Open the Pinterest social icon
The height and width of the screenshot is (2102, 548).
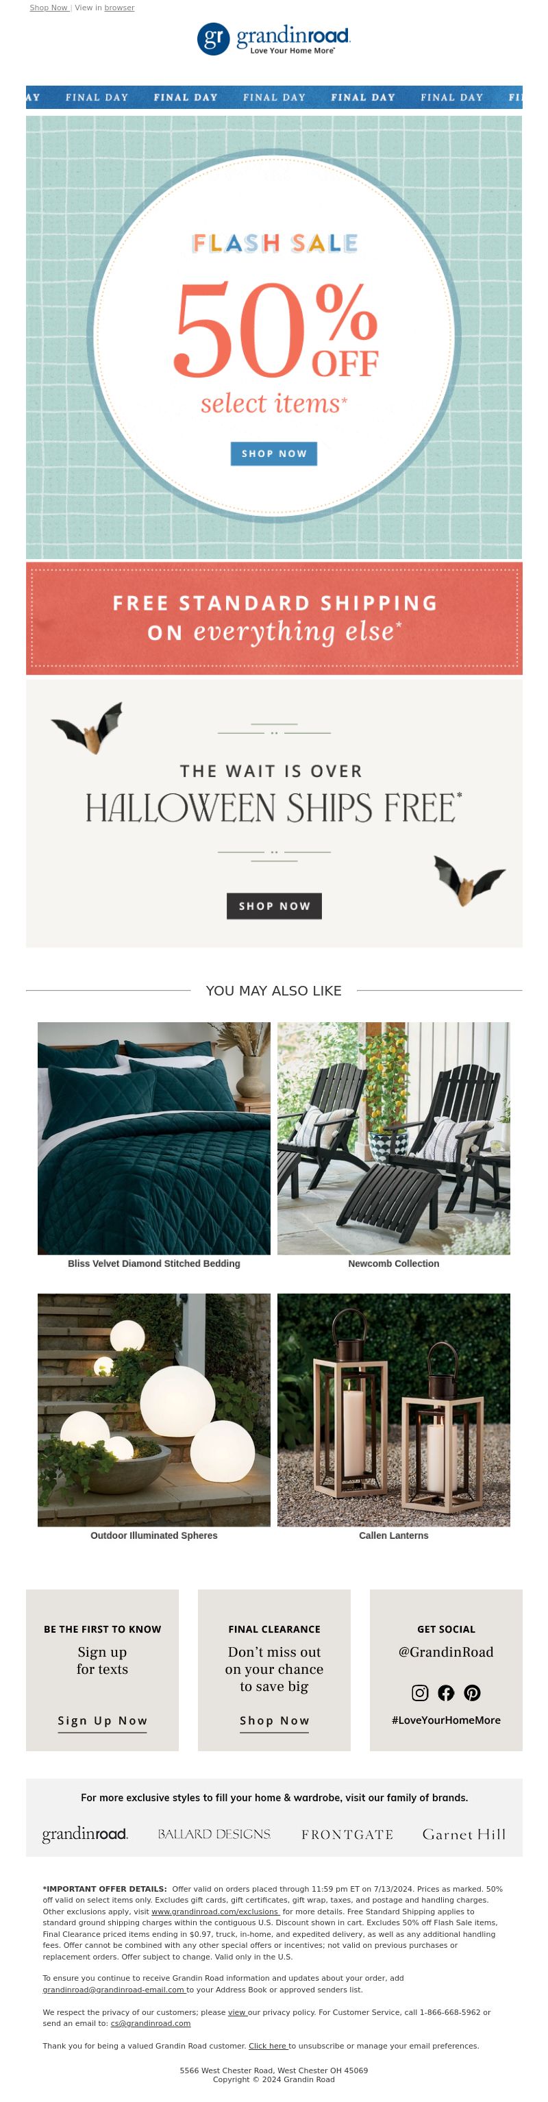472,1693
